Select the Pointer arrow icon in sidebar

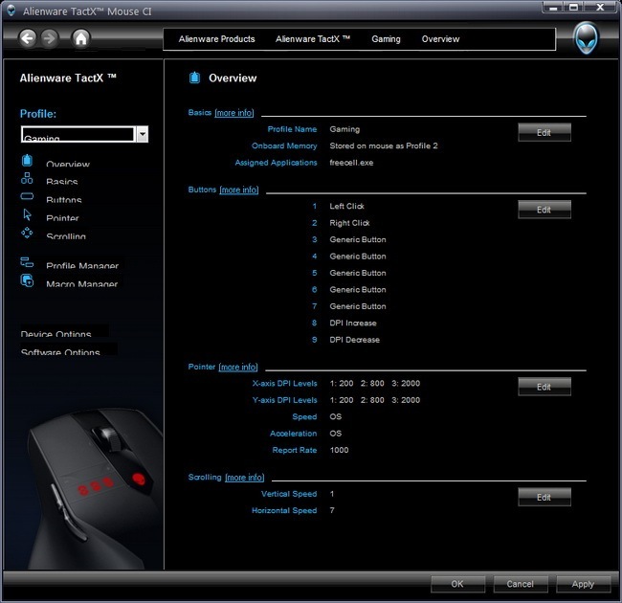[27, 215]
